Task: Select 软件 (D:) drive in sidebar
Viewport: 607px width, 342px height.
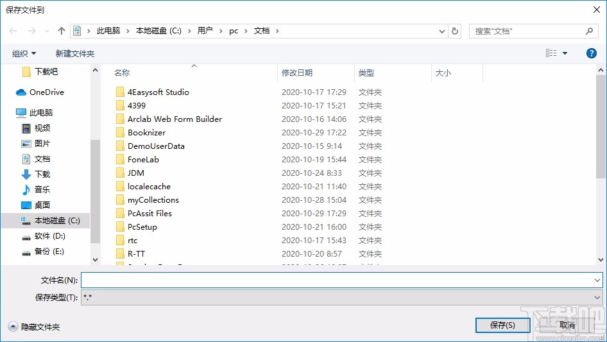Action: tap(44, 236)
